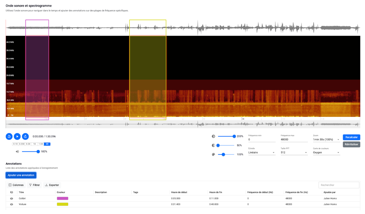365x214 pixels.
Task: Click the volume speaker icon
Action: pos(17,152)
